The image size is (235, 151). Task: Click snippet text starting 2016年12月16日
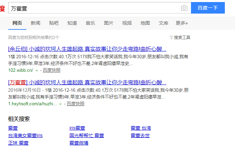pos(98,94)
